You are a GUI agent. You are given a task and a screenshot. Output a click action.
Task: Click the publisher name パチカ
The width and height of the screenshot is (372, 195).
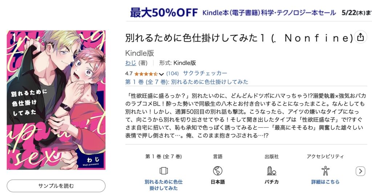point(272,182)
